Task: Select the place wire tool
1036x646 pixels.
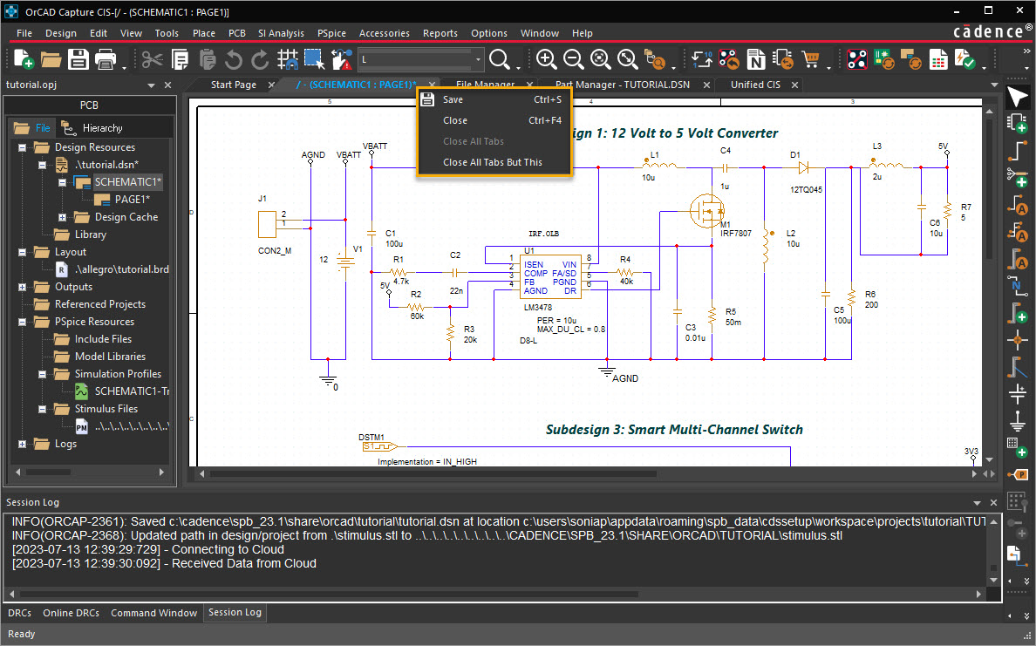Action: point(1017,150)
